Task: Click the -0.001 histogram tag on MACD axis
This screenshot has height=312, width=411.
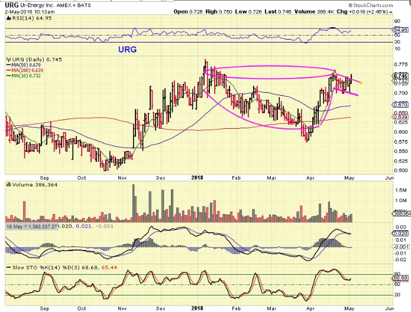Action: tap(400, 247)
